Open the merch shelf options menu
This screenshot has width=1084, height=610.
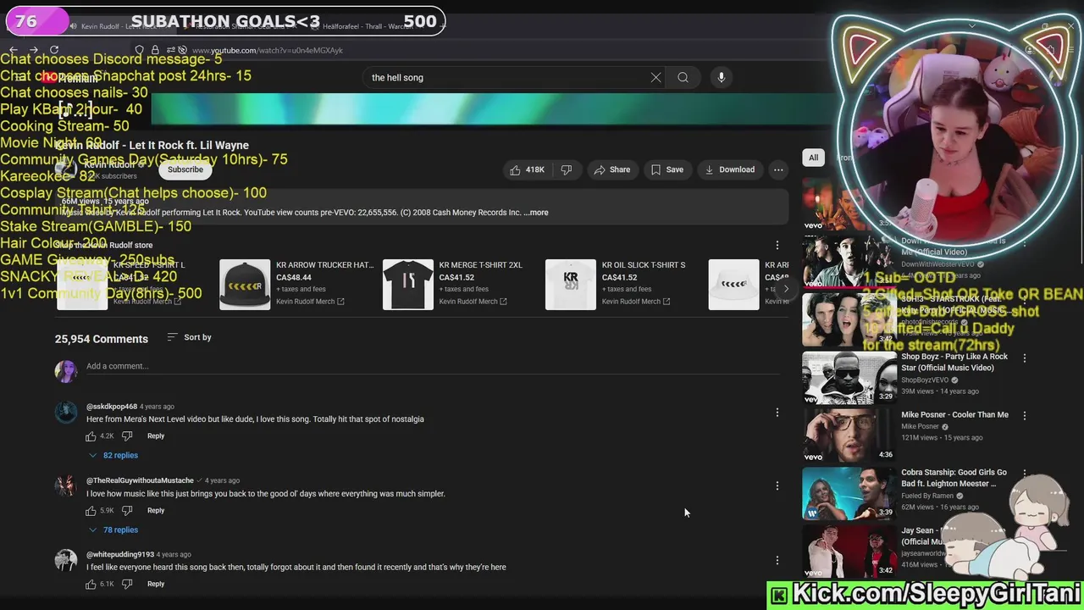coord(777,245)
